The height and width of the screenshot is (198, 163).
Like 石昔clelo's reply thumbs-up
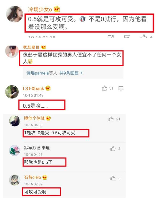point(113,178)
